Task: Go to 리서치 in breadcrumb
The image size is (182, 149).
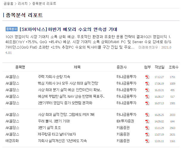Action: [x=23, y=4]
